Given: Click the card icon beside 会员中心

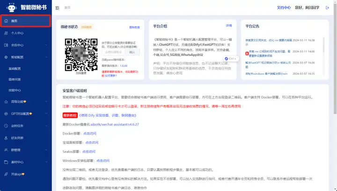Looking at the screenshot, I should tap(6, 45).
